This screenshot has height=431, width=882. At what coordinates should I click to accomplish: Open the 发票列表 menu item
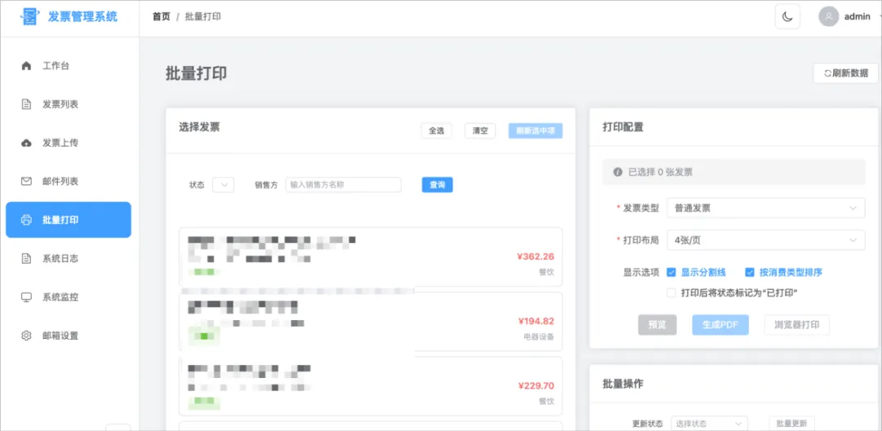[x=69, y=104]
